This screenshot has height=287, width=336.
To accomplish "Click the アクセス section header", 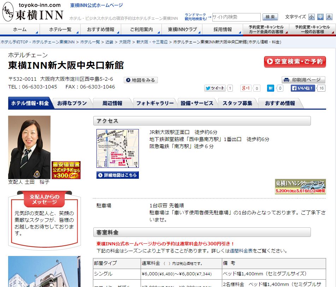I will 202,121.
